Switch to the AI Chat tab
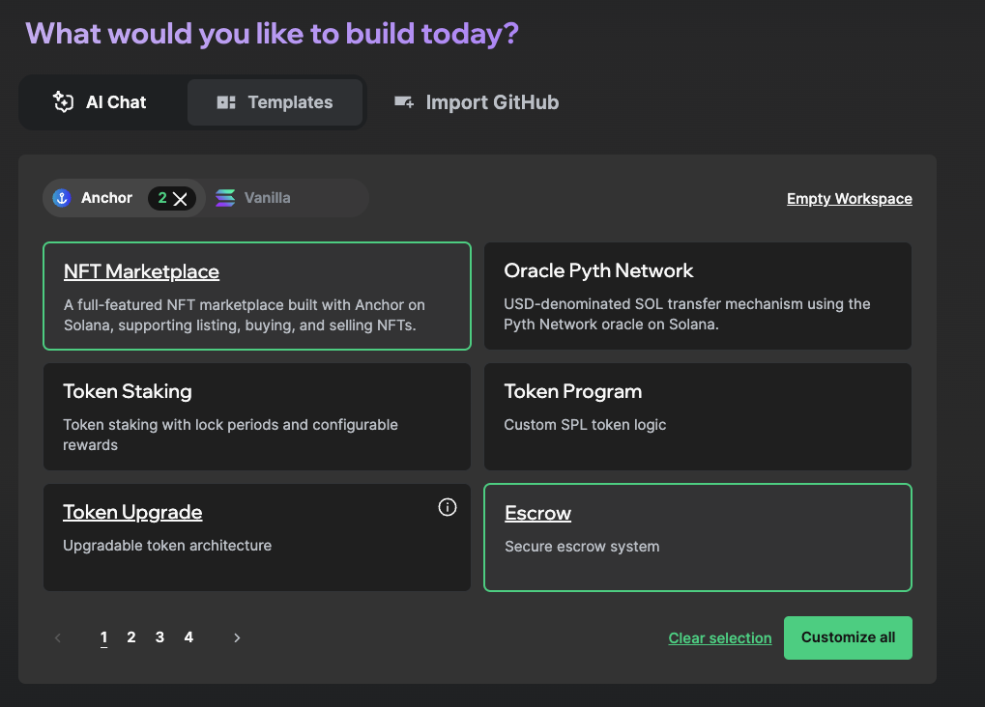 tap(102, 102)
